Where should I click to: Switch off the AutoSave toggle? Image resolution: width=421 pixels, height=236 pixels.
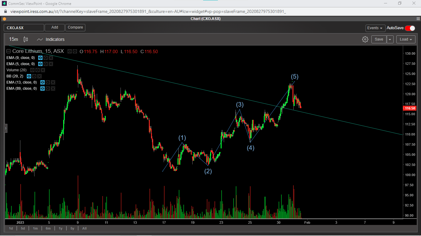pyautogui.click(x=410, y=28)
